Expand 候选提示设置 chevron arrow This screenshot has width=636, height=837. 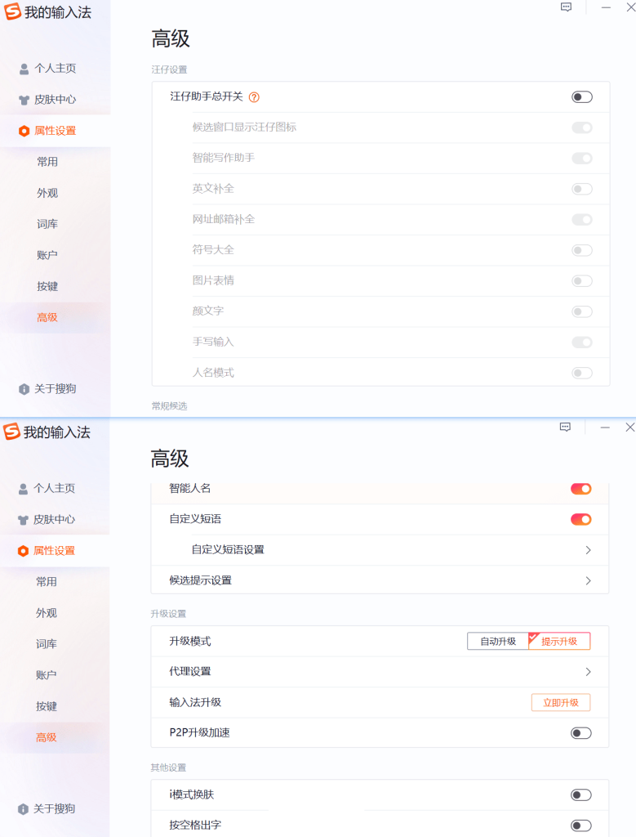pos(588,581)
